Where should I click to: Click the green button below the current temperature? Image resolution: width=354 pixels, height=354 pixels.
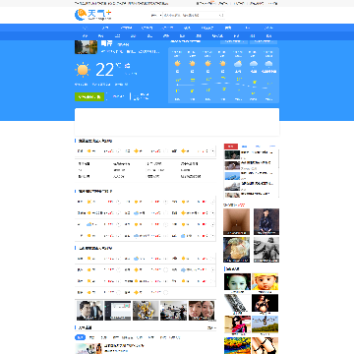(89, 96)
